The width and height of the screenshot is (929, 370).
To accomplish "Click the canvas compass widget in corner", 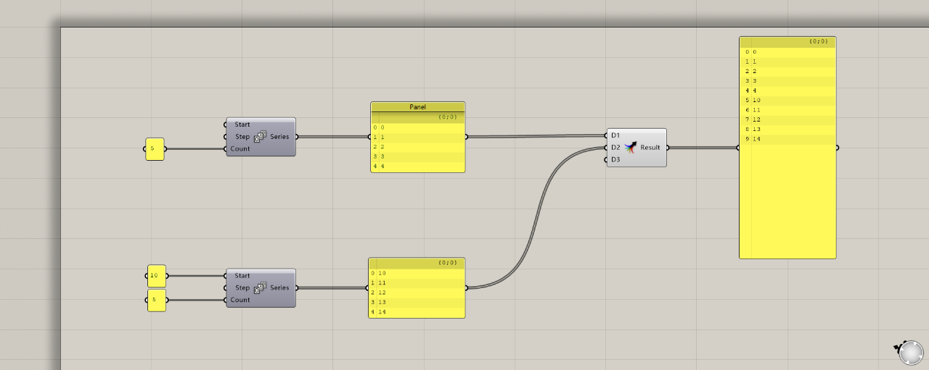I will tap(910, 352).
